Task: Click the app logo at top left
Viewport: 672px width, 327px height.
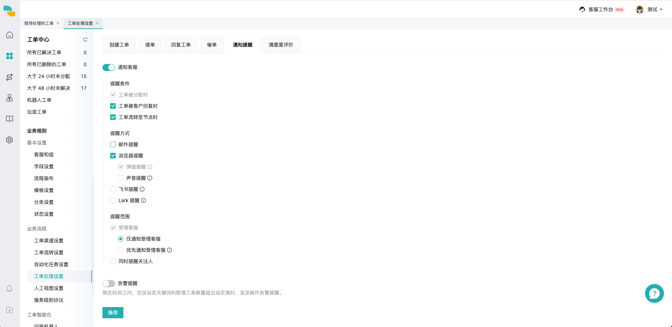Action: (x=9, y=11)
